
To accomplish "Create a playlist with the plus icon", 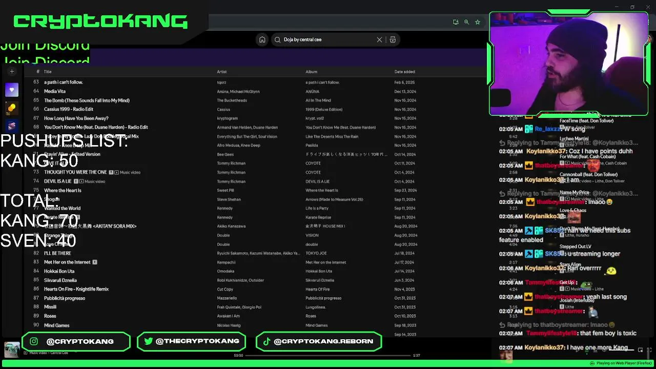I will tap(12, 72).
